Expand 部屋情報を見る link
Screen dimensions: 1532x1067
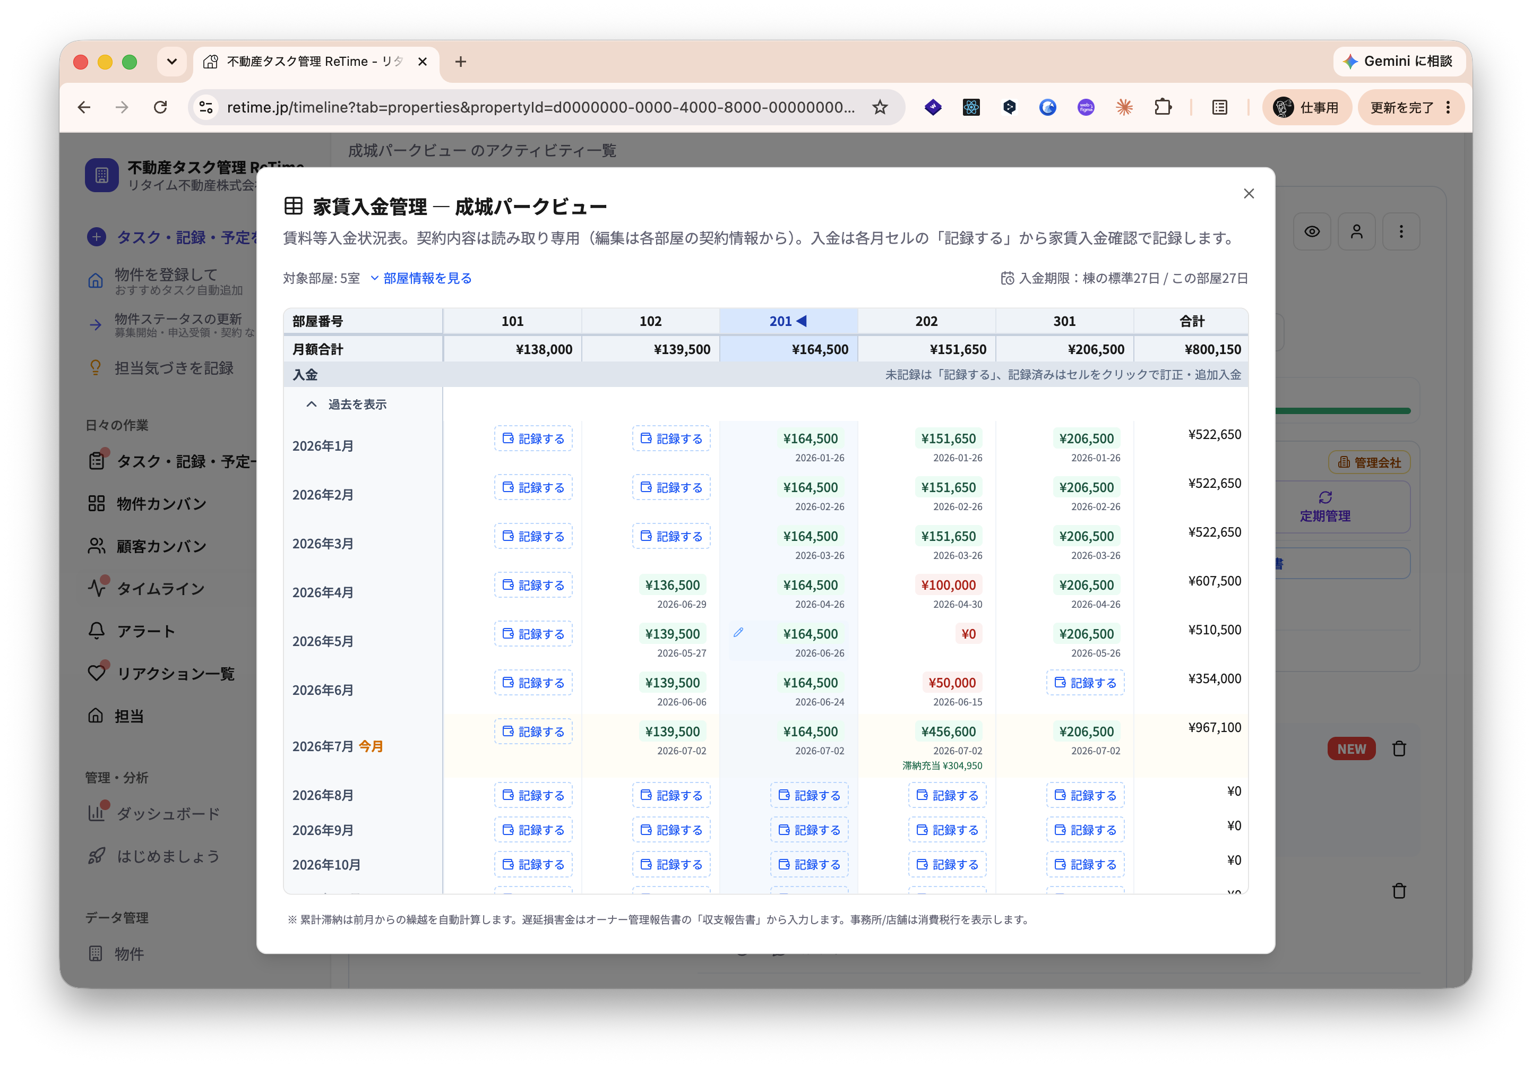coord(421,278)
